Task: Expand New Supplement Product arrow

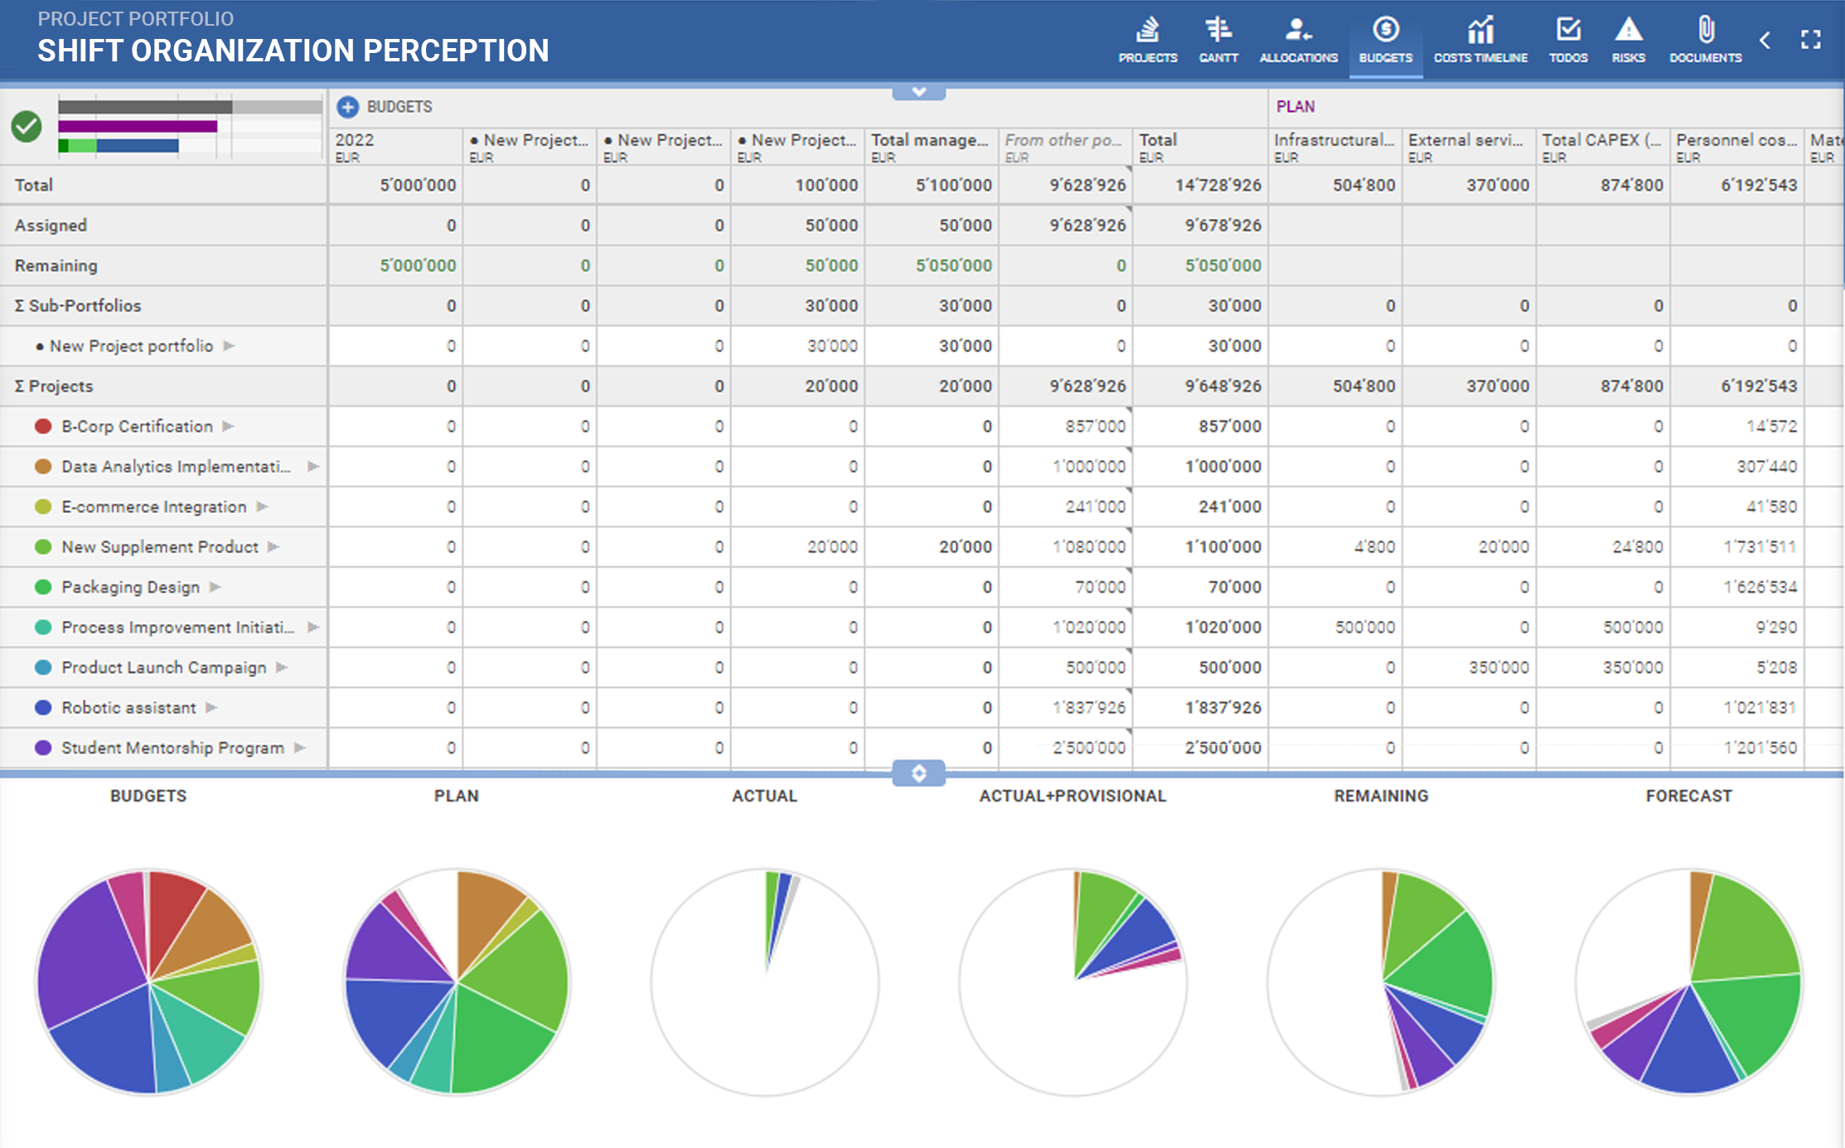Action: 274,547
